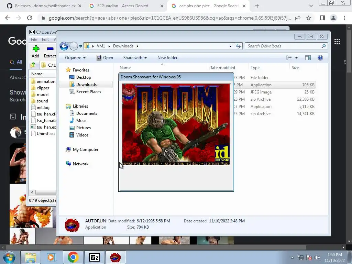Click the Explorer Forward navigation arrow
352x264 pixels.
click(x=74, y=46)
